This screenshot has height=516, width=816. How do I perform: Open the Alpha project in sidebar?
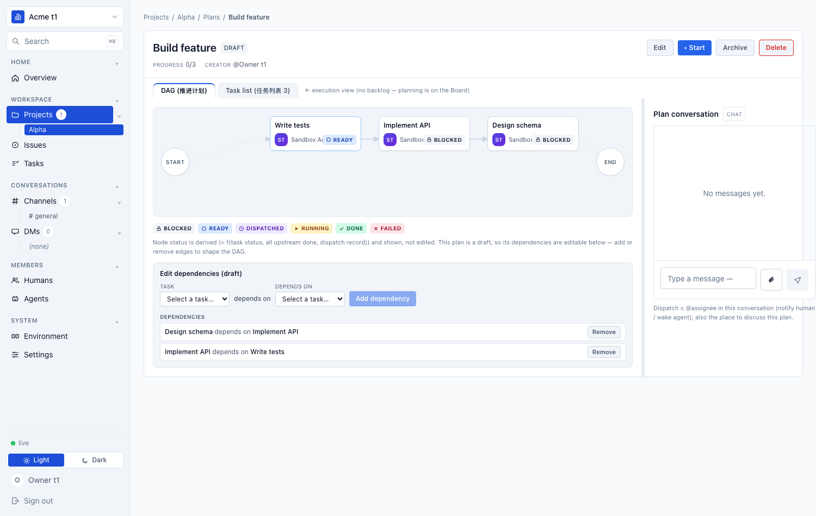click(x=73, y=130)
